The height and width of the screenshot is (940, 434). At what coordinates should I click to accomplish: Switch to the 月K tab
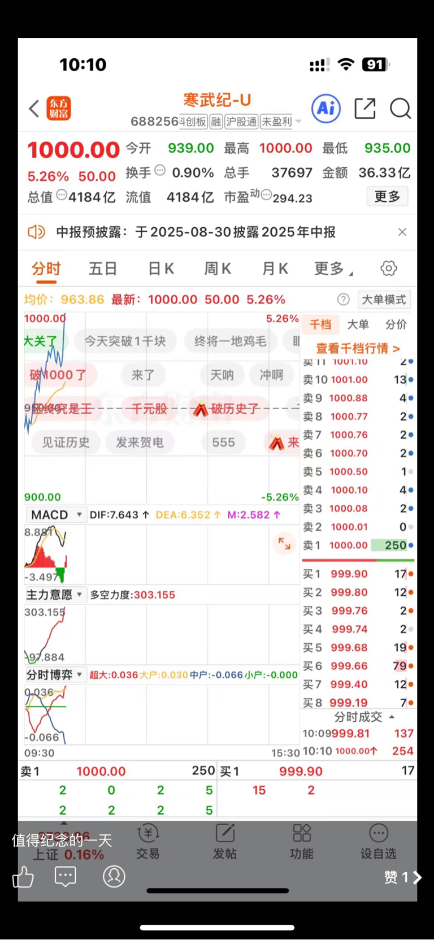point(275,268)
